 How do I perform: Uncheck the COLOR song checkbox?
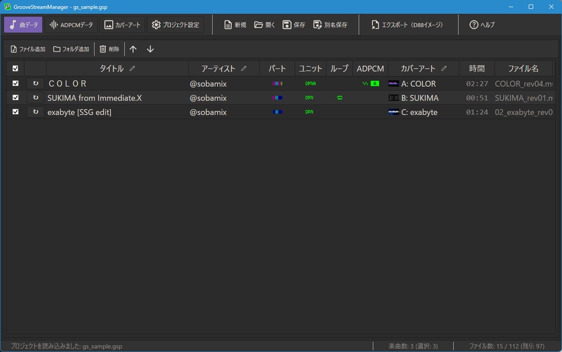(x=15, y=83)
